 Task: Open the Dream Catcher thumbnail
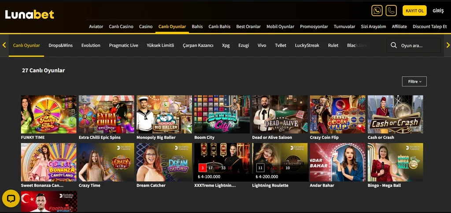164,162
